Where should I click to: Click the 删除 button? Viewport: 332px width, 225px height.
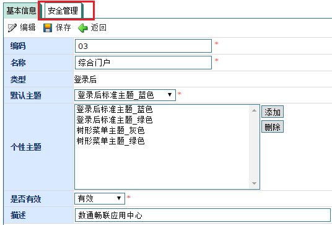tap(273, 126)
